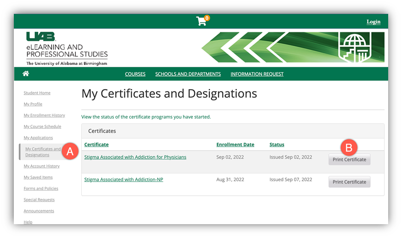
Task: Click the home icon in navigation bar
Action: tap(26, 74)
